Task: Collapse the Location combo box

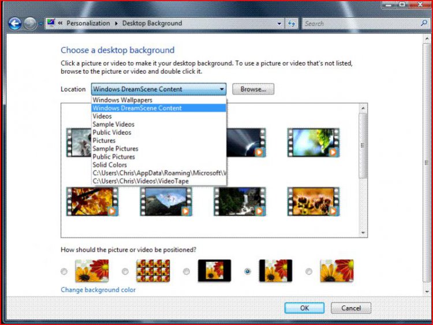Action: 159,89
